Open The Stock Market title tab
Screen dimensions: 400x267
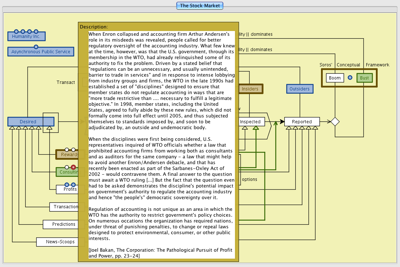199,5
